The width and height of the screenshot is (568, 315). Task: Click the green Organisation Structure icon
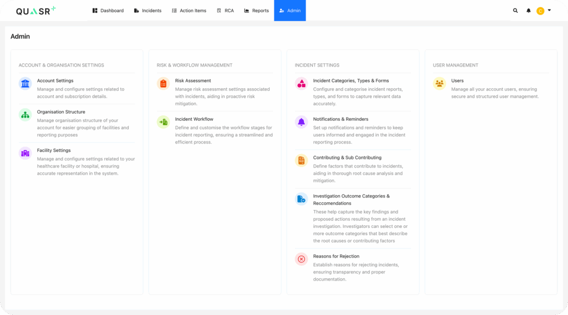25,115
